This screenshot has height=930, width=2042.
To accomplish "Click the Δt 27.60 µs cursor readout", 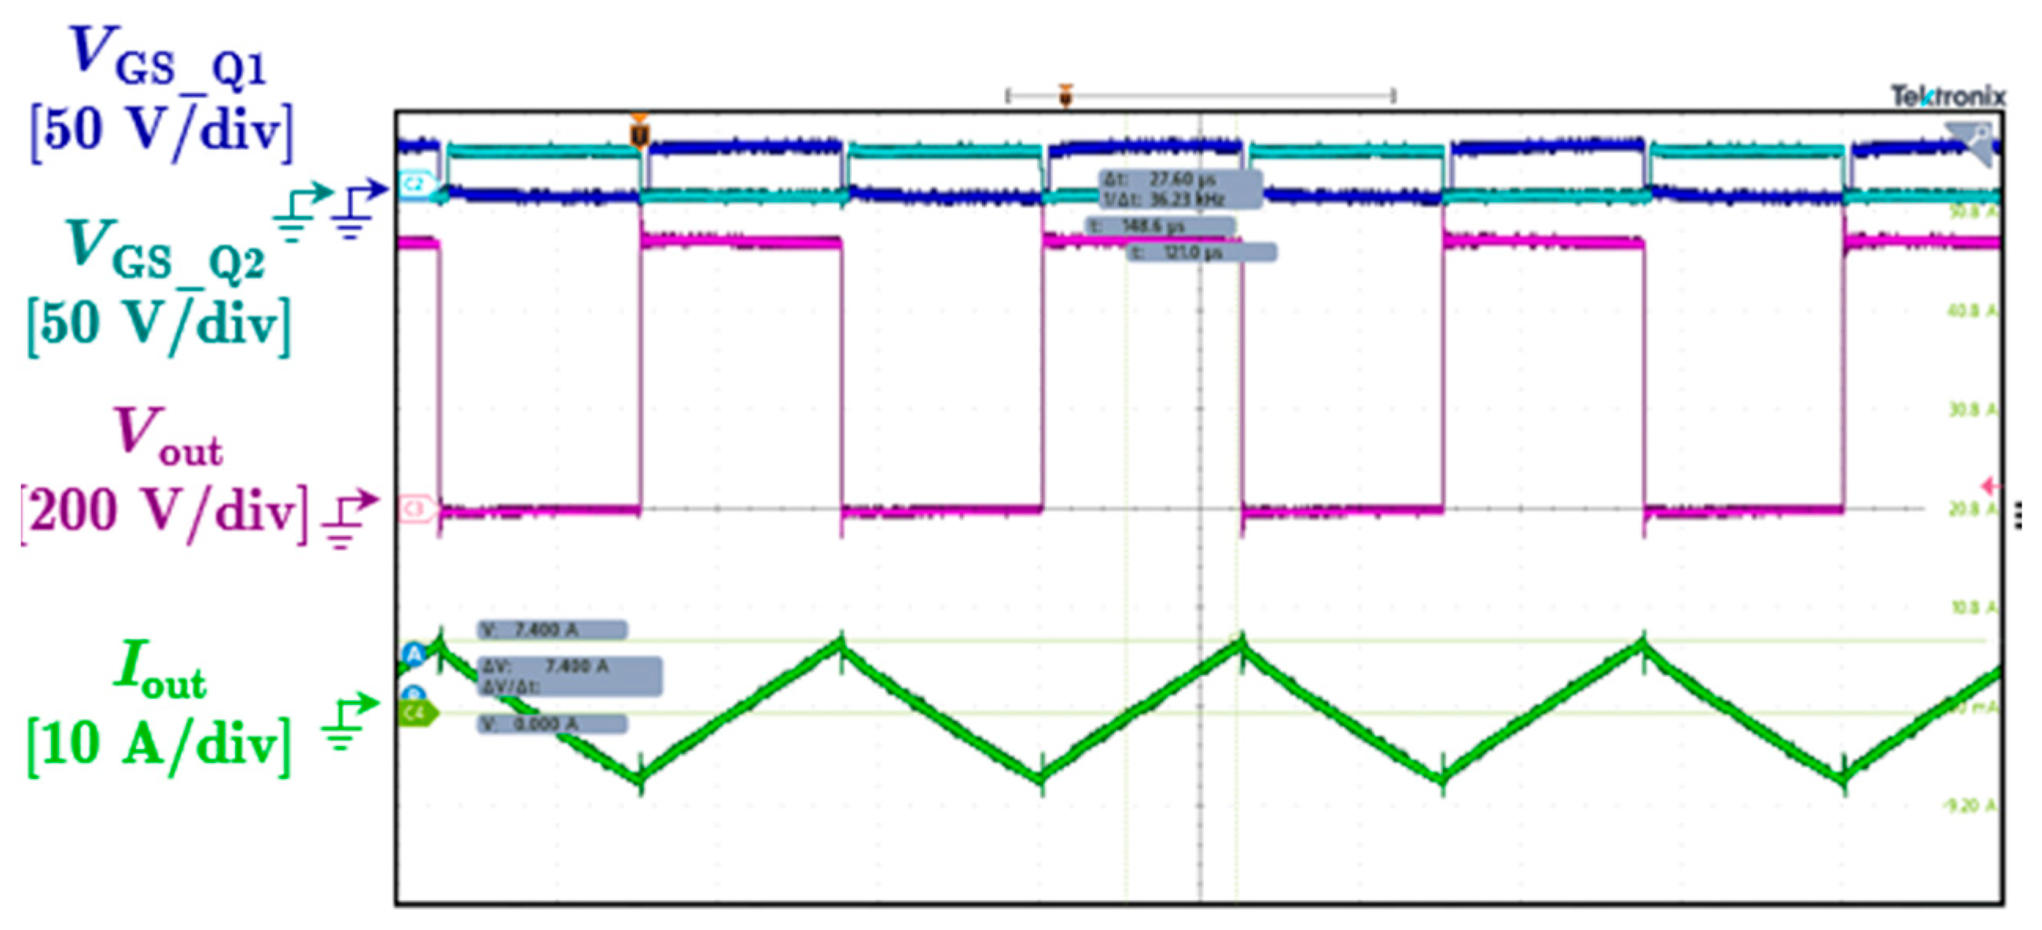I will click(1179, 189).
